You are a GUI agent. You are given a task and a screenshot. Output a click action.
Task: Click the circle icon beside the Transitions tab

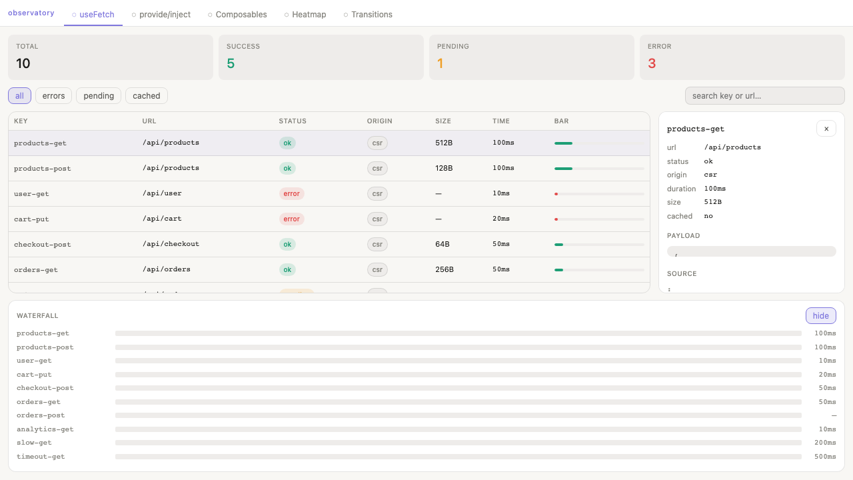[x=345, y=14]
